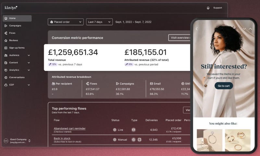Click the Live status indicator

click(x=118, y=130)
